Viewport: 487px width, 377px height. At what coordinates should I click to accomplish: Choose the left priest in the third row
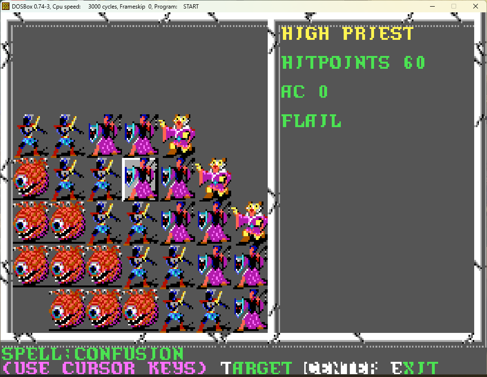coord(177,223)
